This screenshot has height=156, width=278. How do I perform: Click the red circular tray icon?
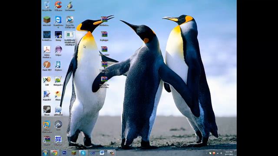[x=214, y=153]
